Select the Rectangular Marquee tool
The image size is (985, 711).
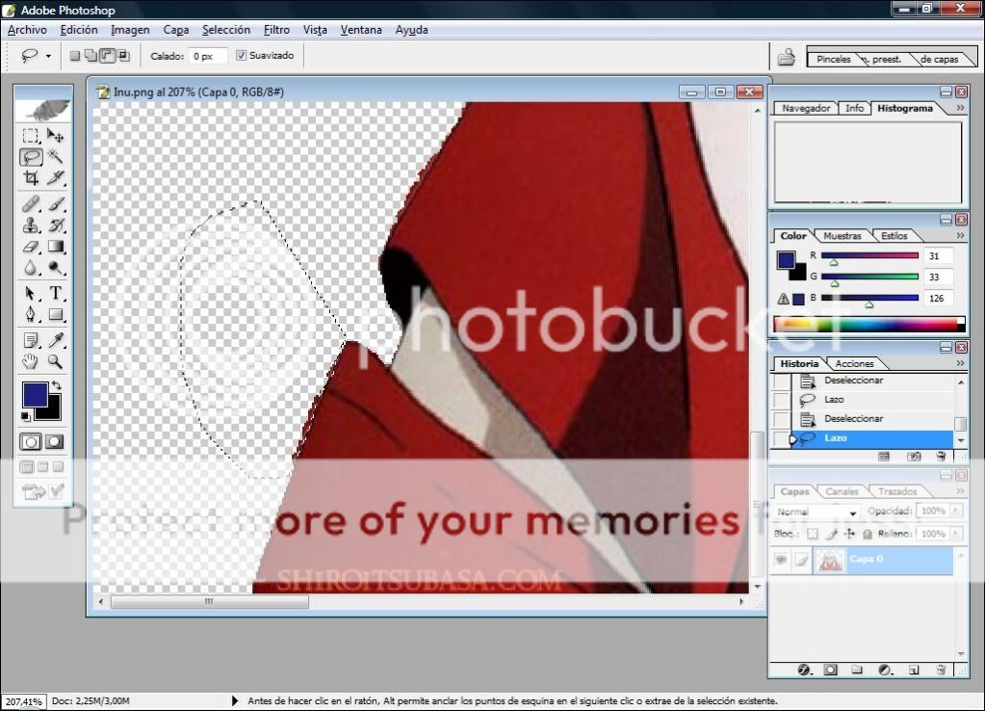coord(31,136)
